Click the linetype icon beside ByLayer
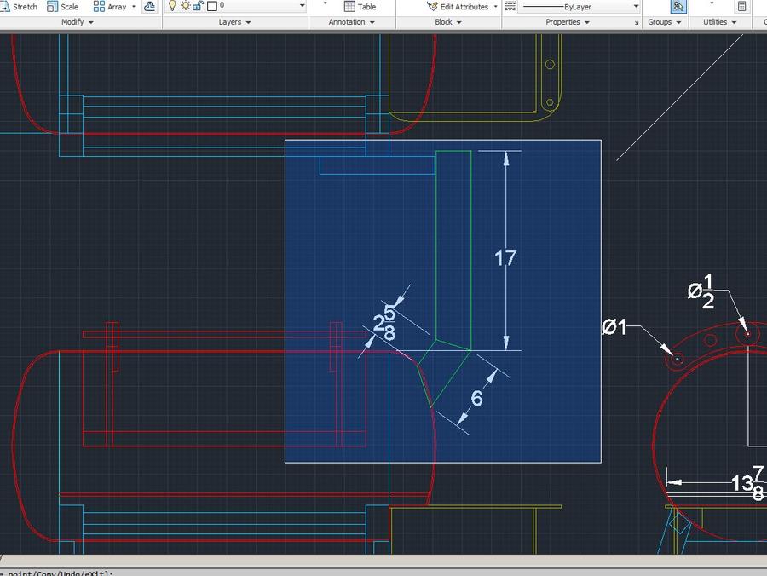This screenshot has height=576, width=767. (510, 6)
